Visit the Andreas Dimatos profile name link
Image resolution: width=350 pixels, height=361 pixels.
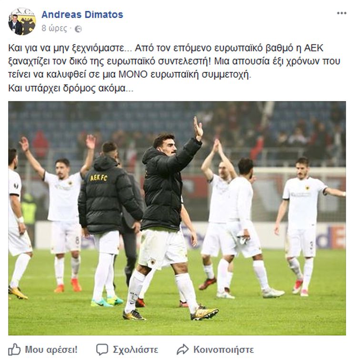tap(82, 14)
